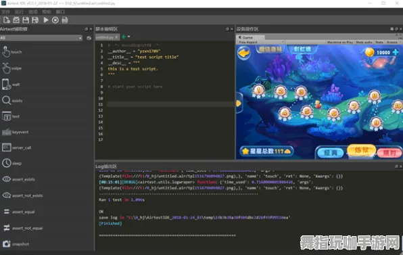403x255 pixels.
Task: Select level 9 badge
Action: click(376, 123)
